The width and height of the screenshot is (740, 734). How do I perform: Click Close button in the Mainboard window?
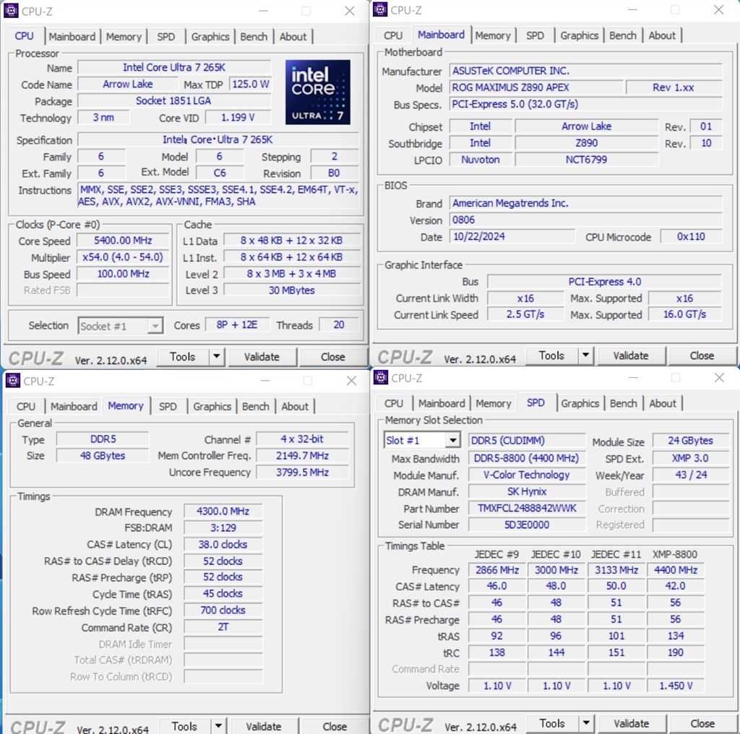702,355
